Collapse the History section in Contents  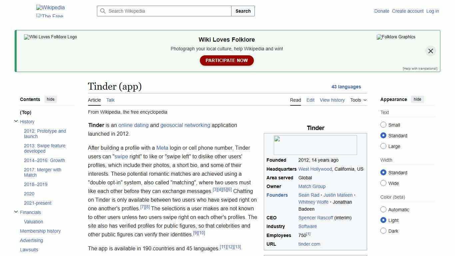coord(16,121)
